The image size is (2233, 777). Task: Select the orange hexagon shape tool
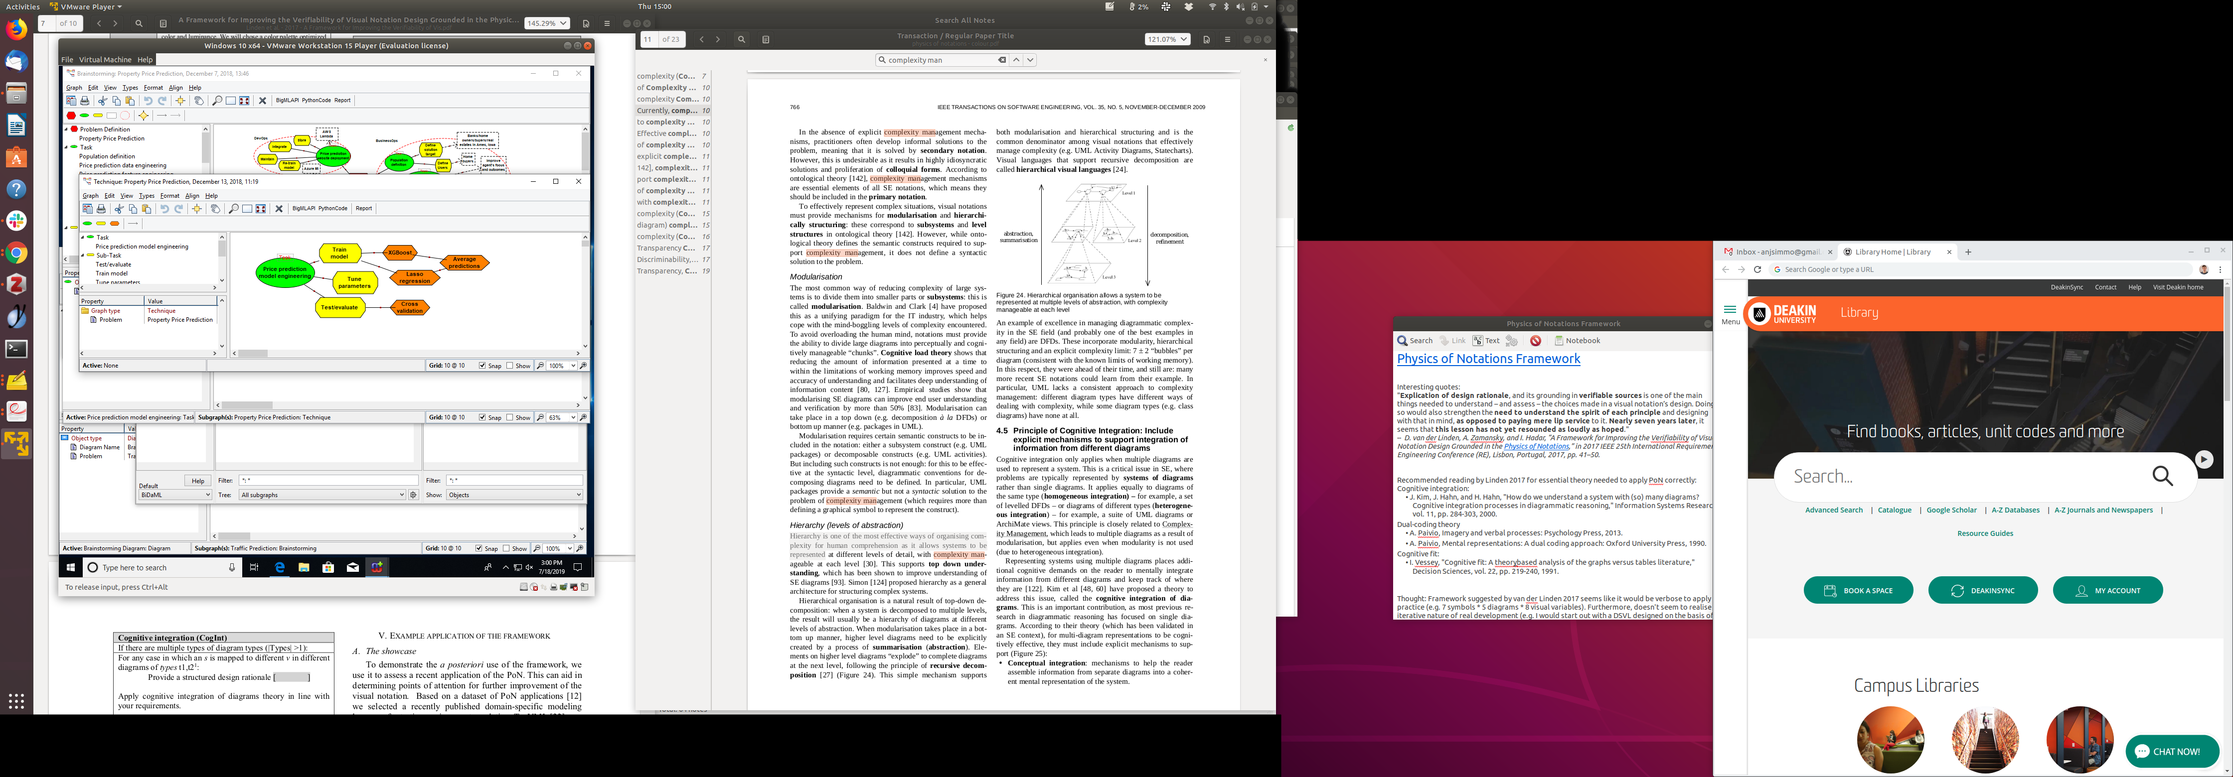coord(115,224)
